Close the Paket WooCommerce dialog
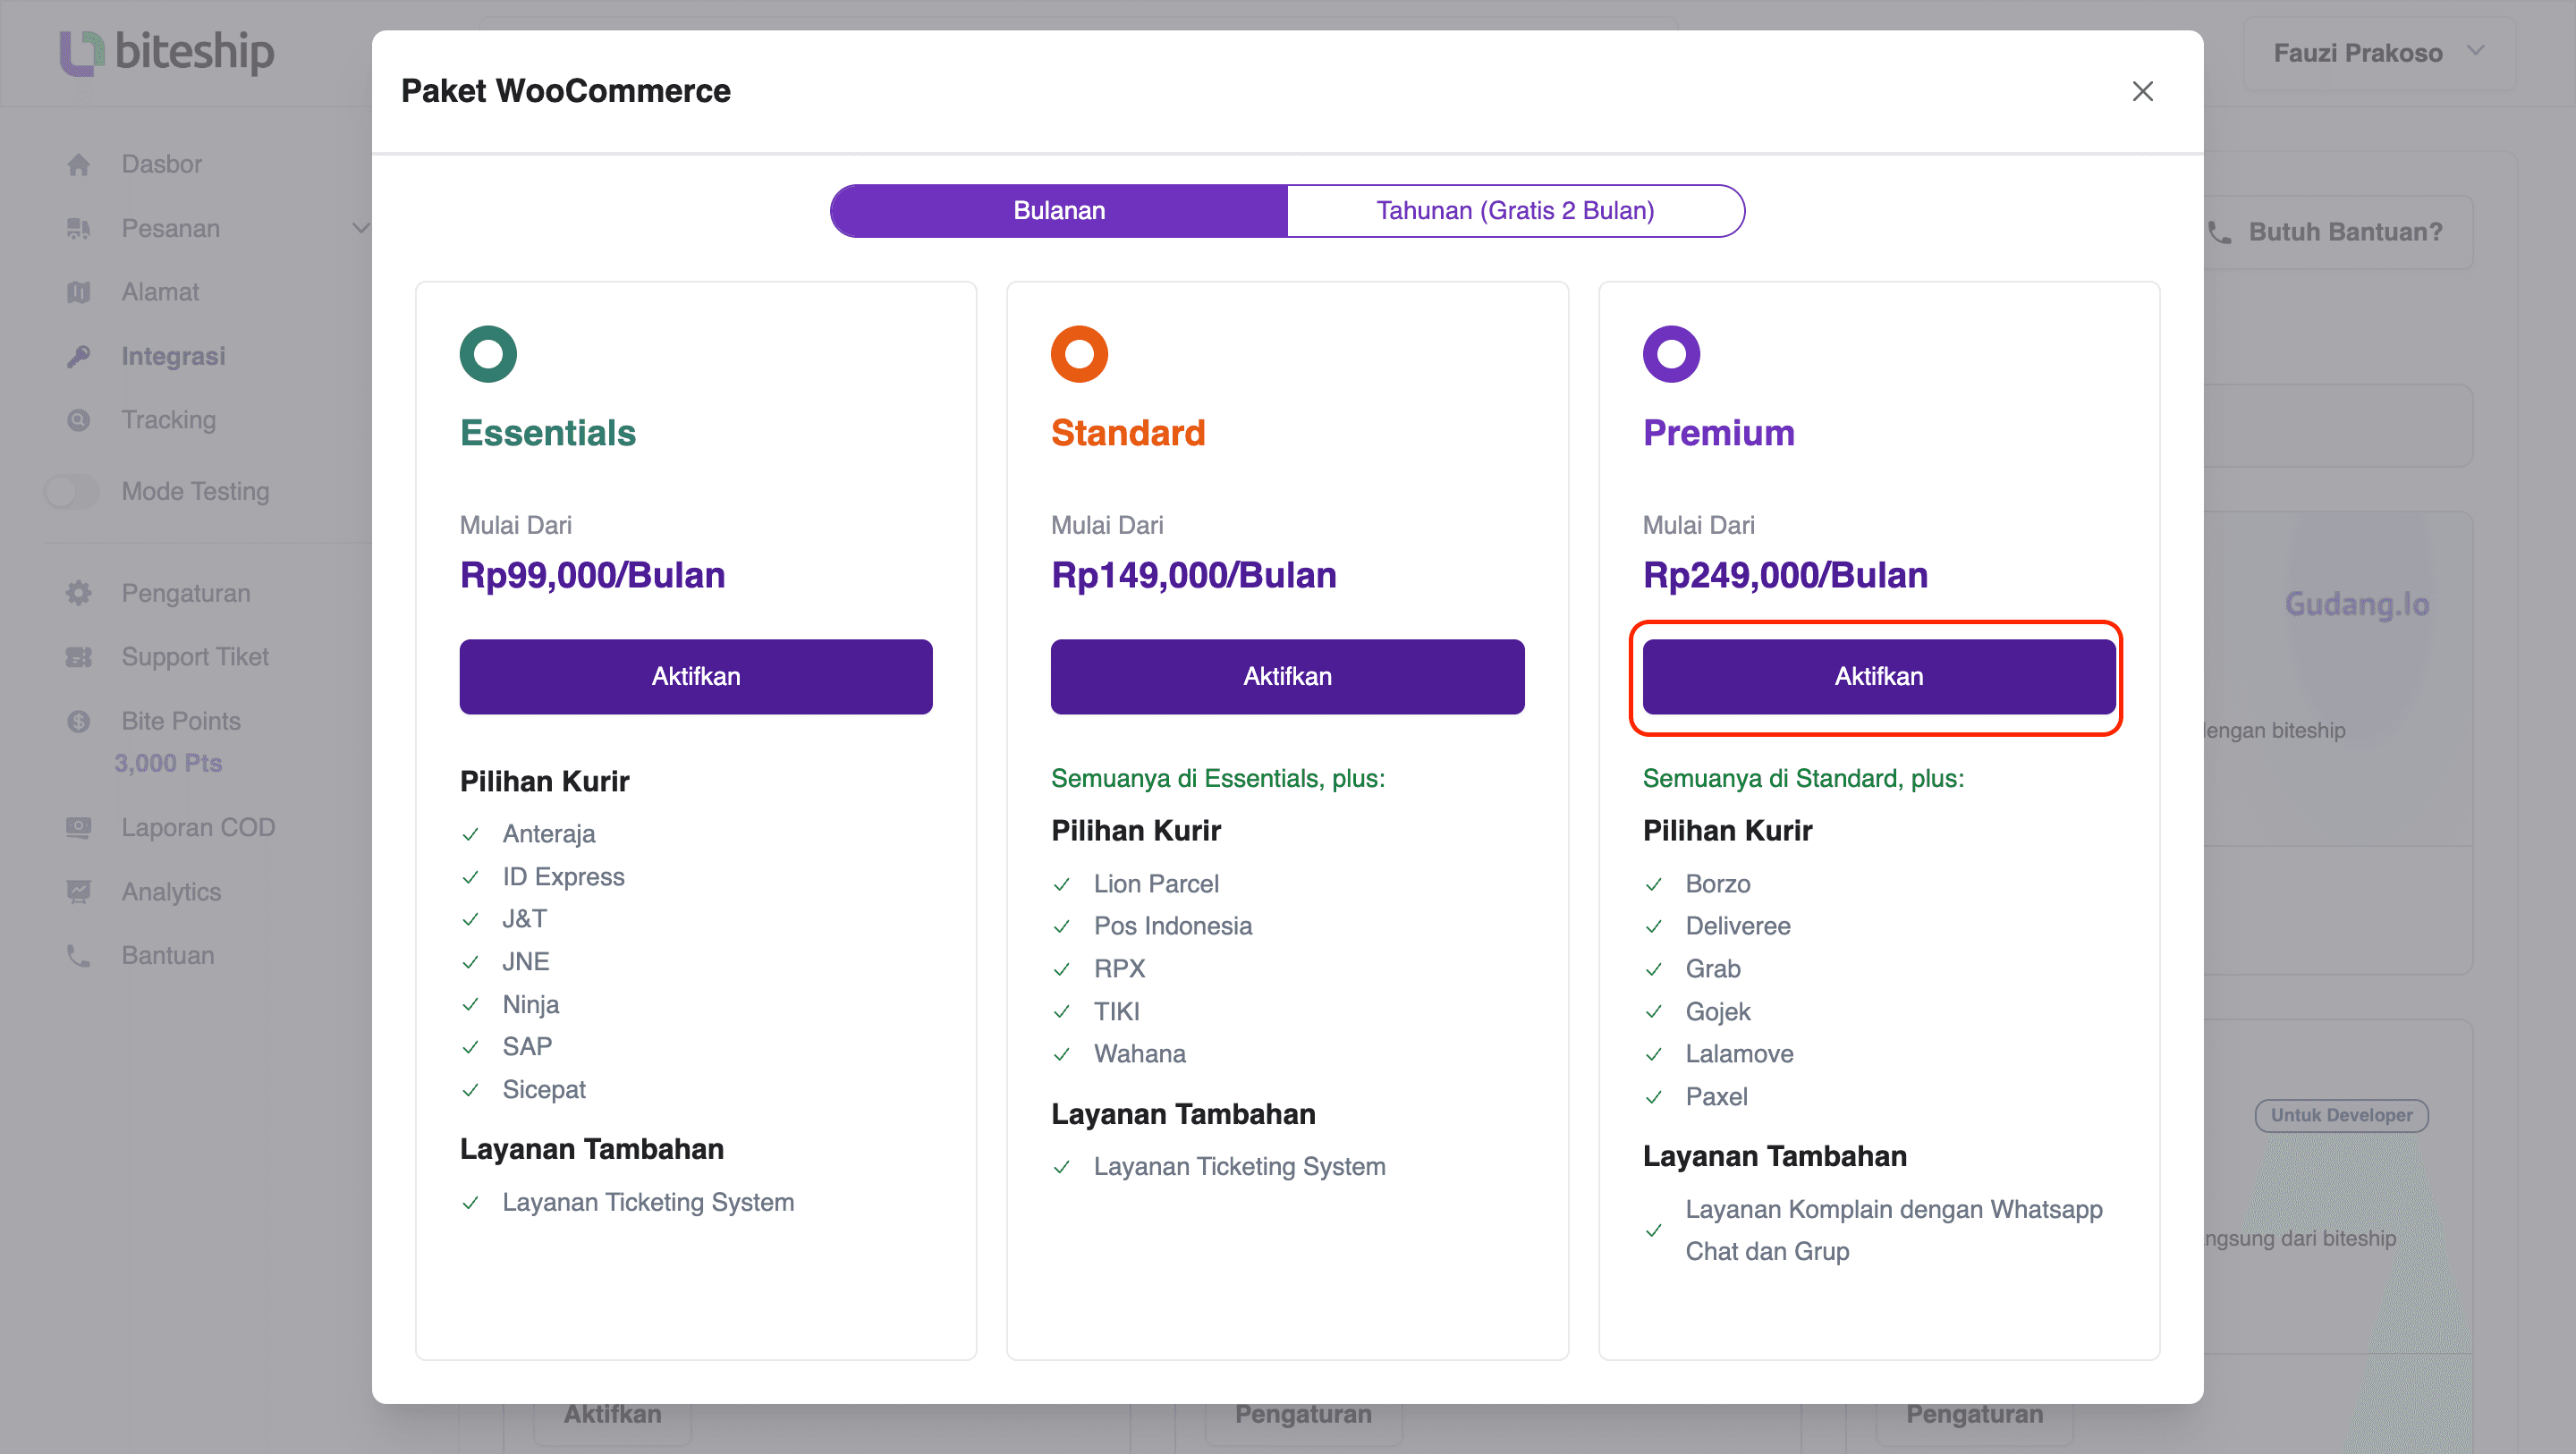Viewport: 2576px width, 1454px height. [x=2142, y=91]
